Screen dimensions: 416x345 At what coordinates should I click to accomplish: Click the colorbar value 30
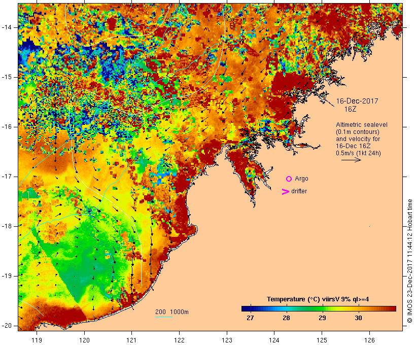click(359, 318)
